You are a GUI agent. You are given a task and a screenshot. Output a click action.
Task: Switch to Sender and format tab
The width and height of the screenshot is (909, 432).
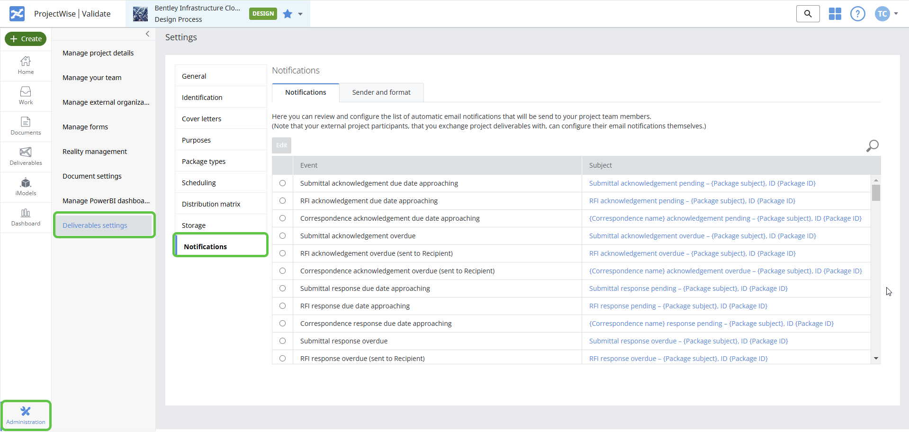381,92
